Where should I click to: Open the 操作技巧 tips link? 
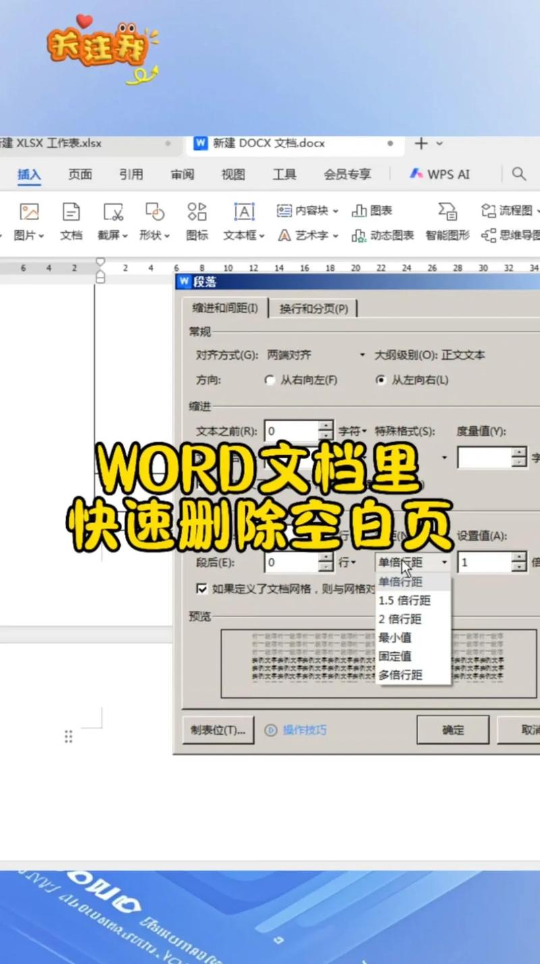click(304, 730)
